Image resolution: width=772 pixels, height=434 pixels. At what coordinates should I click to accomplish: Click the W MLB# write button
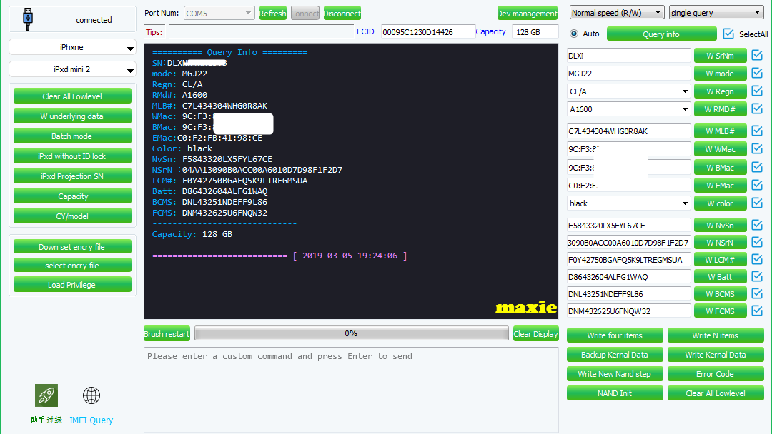coord(720,131)
